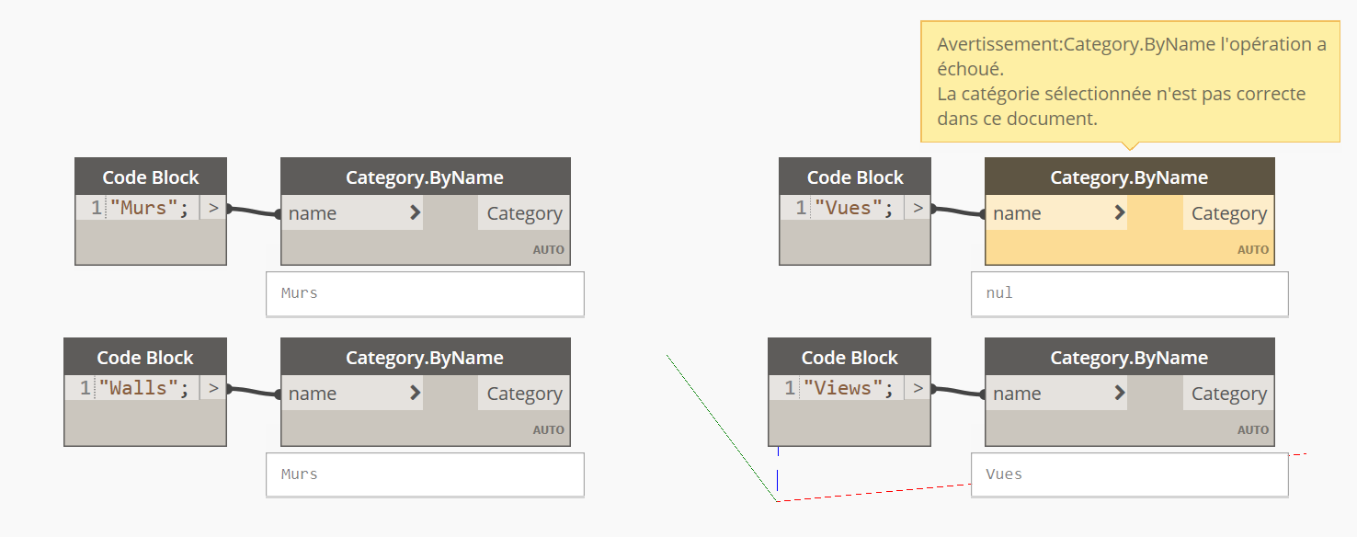Click the output port arrow of the "Vues" Code Block
Image resolution: width=1357 pixels, height=537 pixels.
(918, 208)
